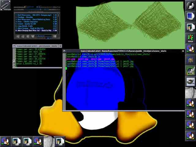Click the left scrollbar of large terminal
This screenshot has height=147, width=196.
point(64,82)
